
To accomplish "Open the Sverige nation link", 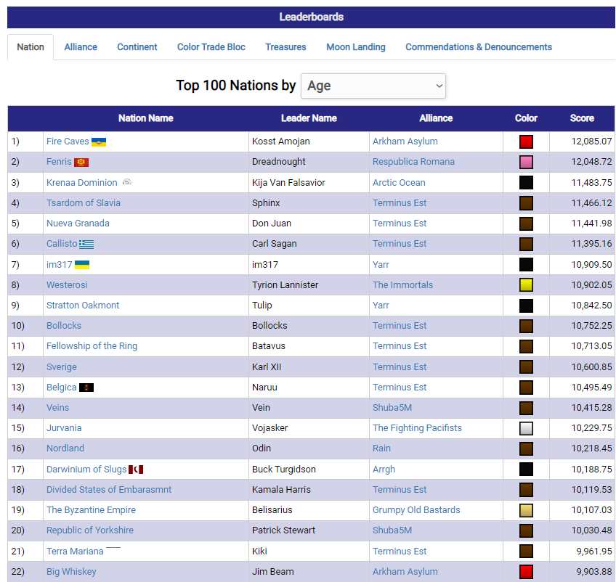I will [61, 367].
